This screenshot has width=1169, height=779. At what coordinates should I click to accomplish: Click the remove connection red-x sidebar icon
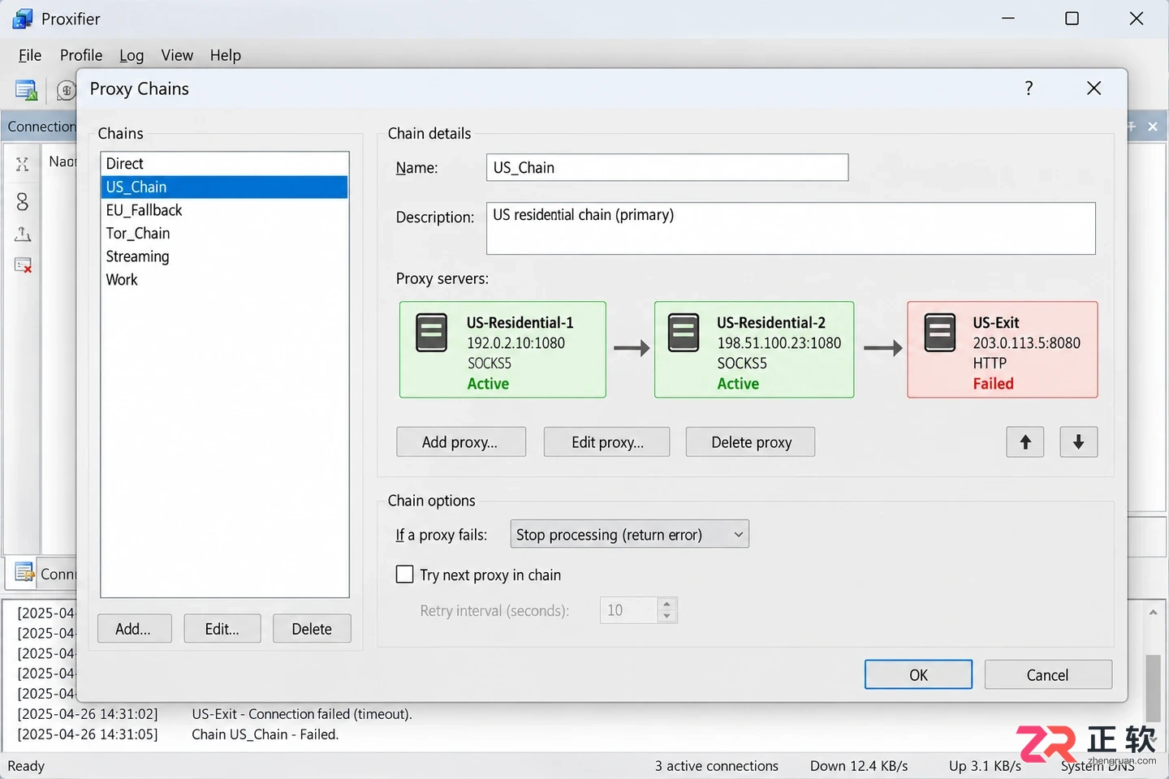23,265
